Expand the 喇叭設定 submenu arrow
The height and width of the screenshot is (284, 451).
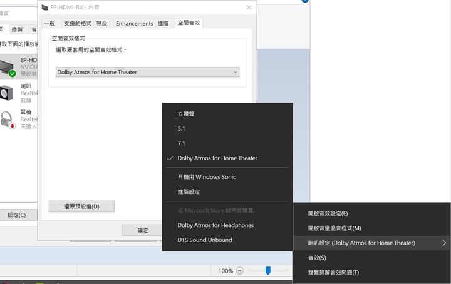[444, 243]
